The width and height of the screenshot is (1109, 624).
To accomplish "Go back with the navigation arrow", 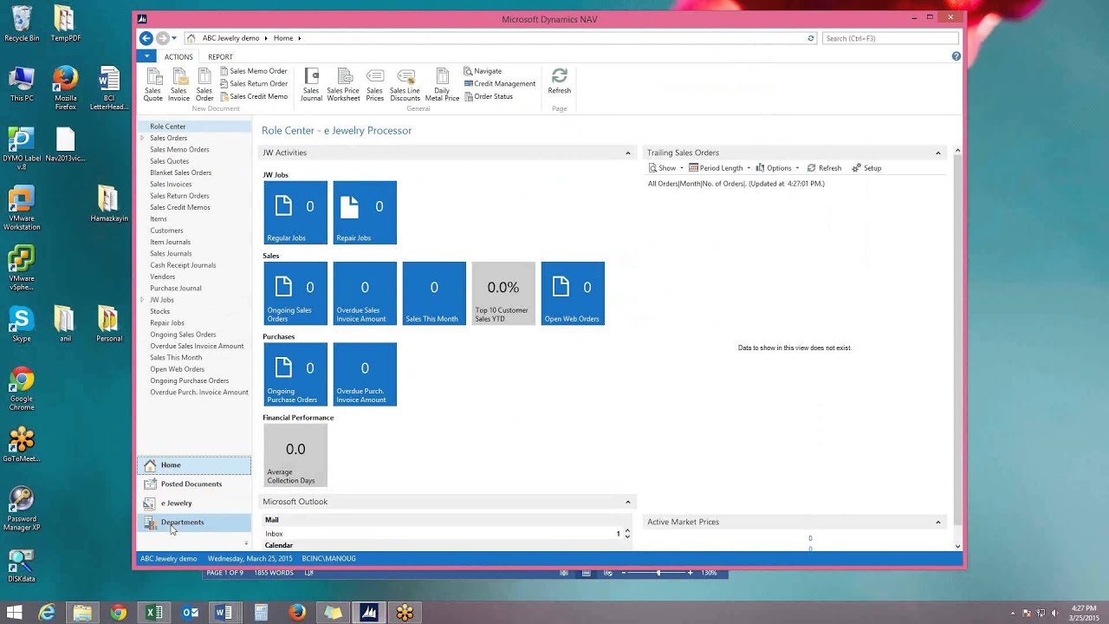I will pos(146,38).
